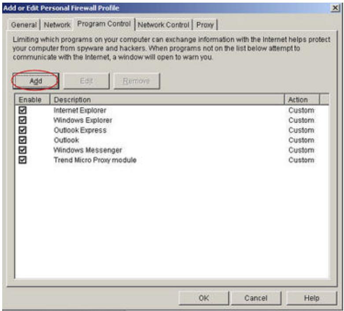The height and width of the screenshot is (311, 344).
Task: Sort by the Enable column header
Action: coord(33,100)
